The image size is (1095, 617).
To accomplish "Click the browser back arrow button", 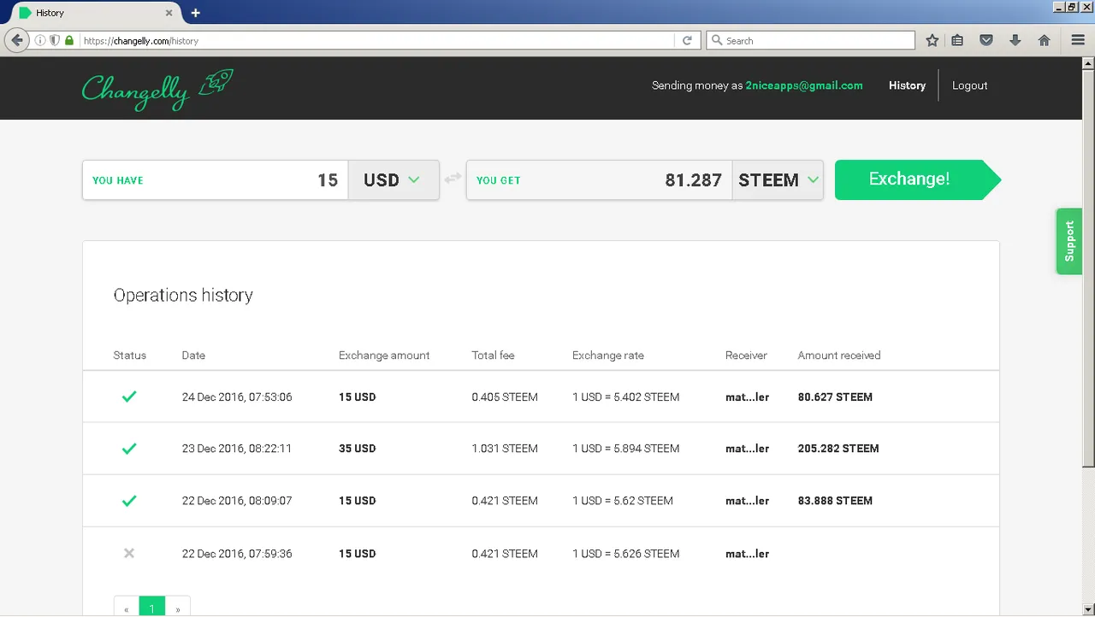I will (16, 40).
